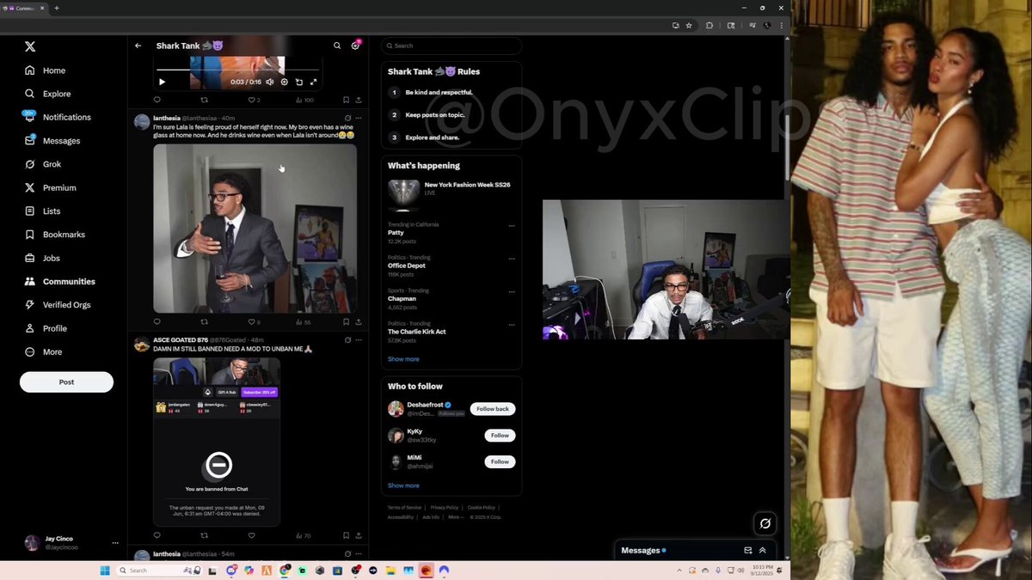Open video playback settings gear
This screenshot has width=1032, height=580.
point(285,82)
